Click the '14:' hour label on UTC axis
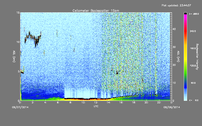 tap(109, 103)
